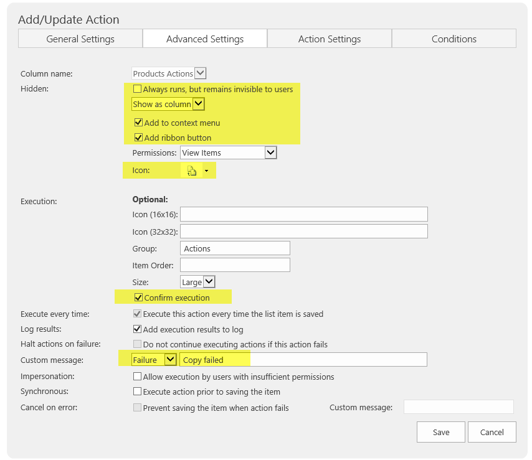Screen dimensions: 532x460
Task: Click the Execution: label
Action: click(x=39, y=201)
